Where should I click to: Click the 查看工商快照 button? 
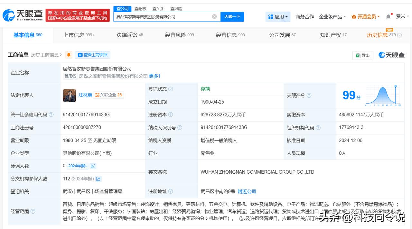point(92,55)
